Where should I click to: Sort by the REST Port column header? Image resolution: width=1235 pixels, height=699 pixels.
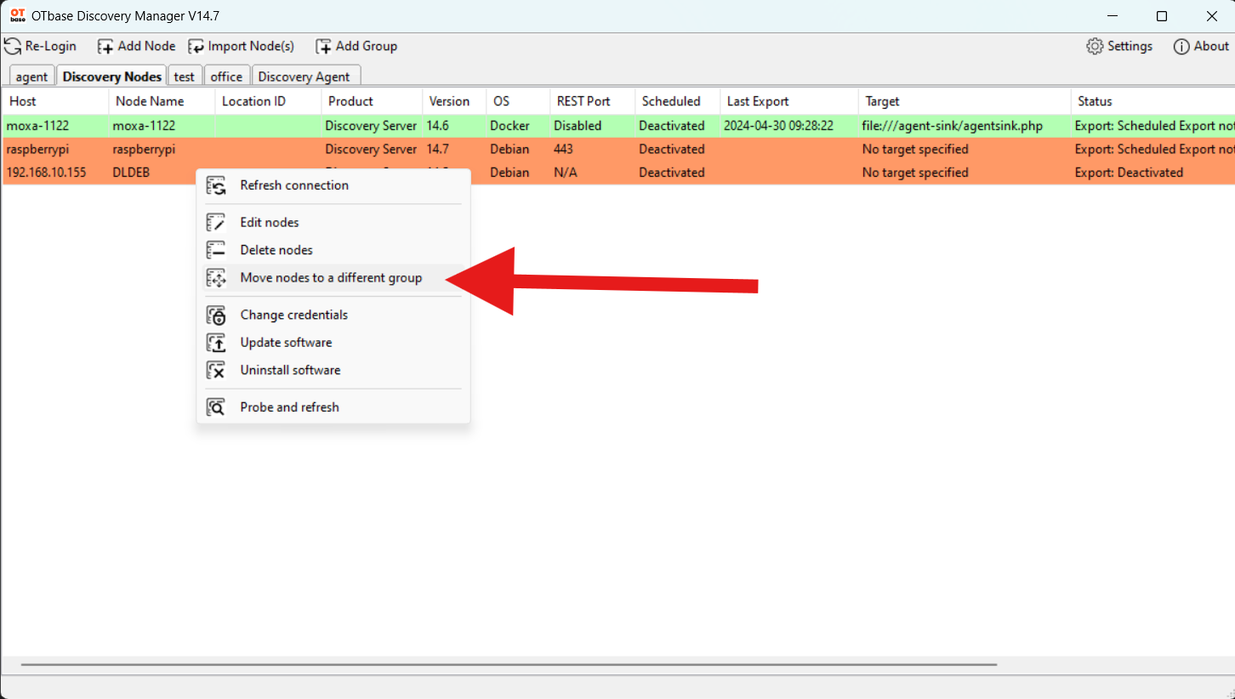click(x=592, y=101)
